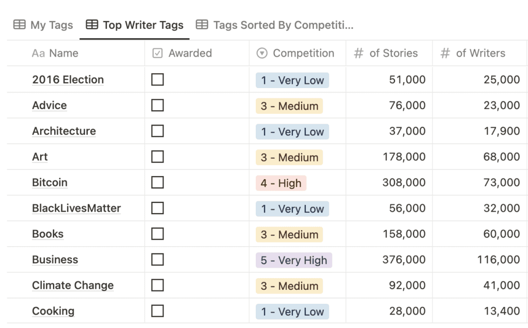Image resolution: width=528 pixels, height=328 pixels.
Task: Open the Architecture page link
Action: click(64, 131)
